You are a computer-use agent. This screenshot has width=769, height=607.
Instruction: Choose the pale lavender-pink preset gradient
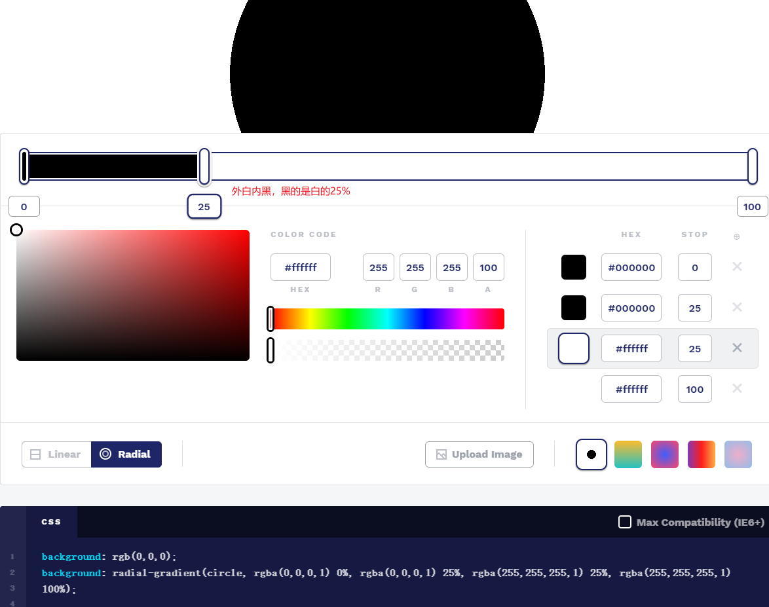738,454
